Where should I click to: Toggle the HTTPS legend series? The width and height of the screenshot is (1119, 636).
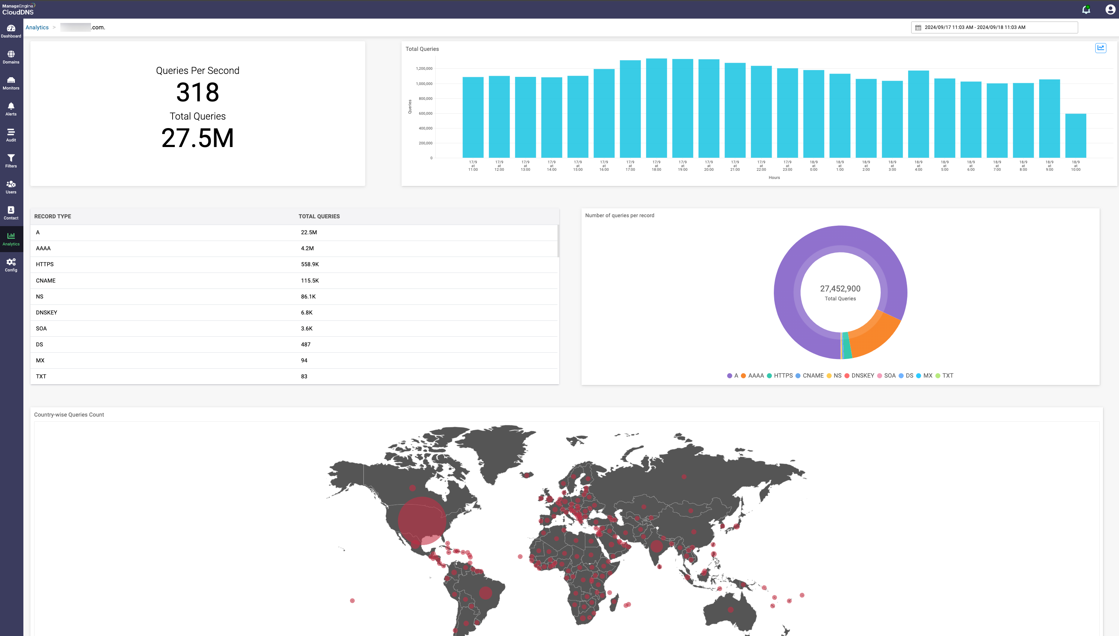(783, 376)
